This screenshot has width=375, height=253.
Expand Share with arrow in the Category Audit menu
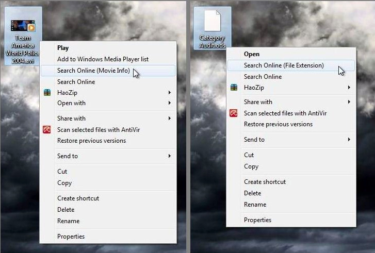(x=349, y=102)
